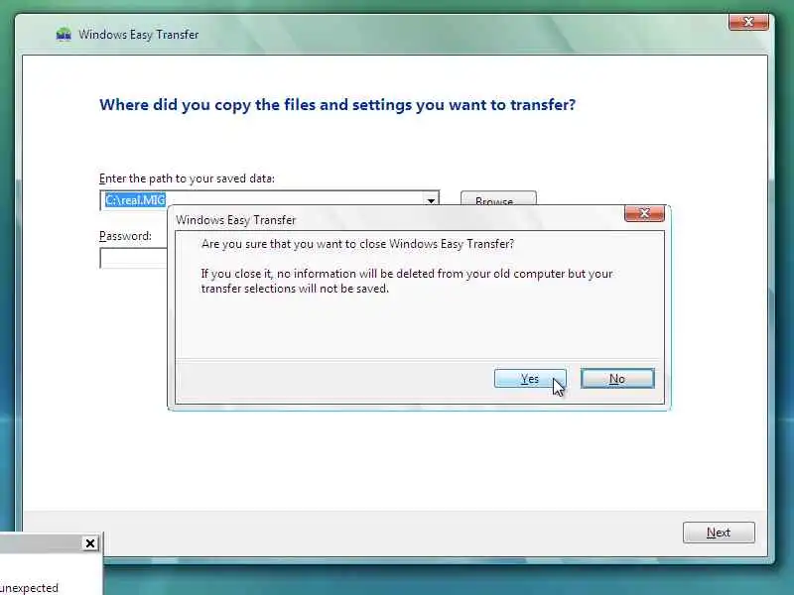Choose No to keep Easy Transfer open
Viewport: 794px width, 595px height.
coord(617,379)
